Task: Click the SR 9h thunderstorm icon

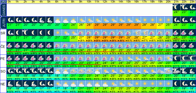Action: coord(81,33)
